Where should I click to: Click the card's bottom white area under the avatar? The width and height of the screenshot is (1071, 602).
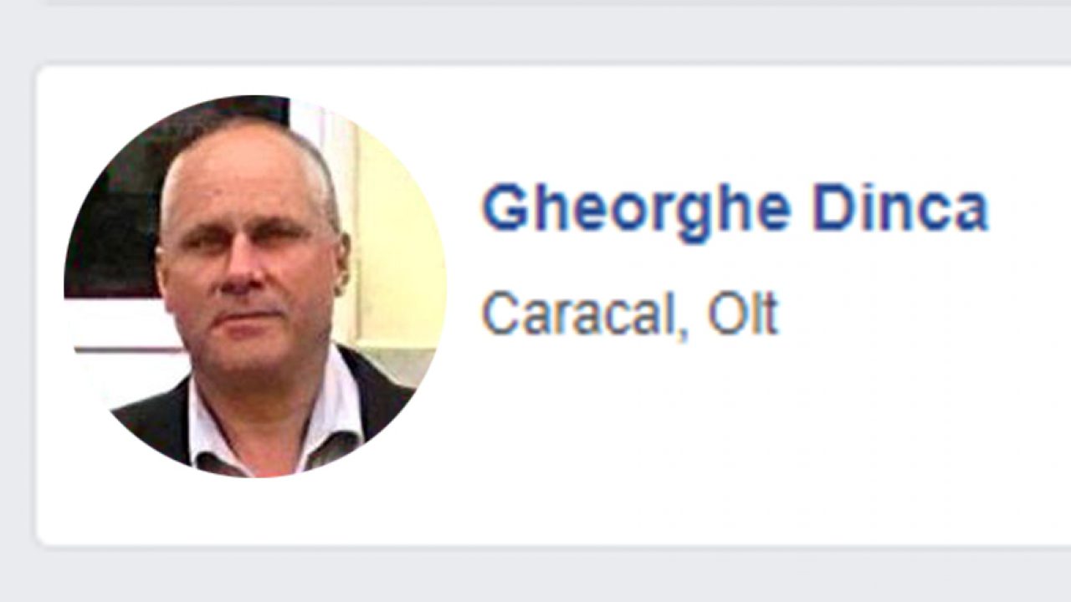point(255,510)
